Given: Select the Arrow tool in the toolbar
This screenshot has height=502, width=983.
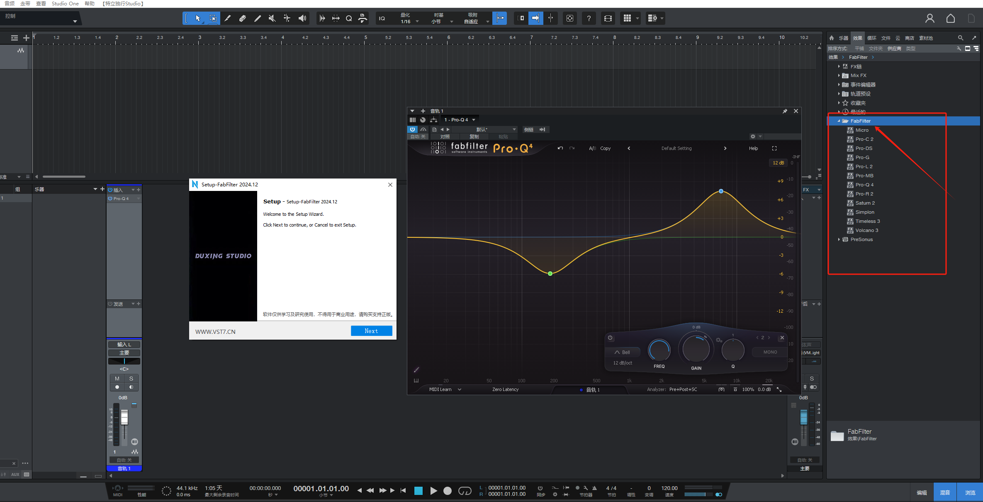Looking at the screenshot, I should 198,18.
